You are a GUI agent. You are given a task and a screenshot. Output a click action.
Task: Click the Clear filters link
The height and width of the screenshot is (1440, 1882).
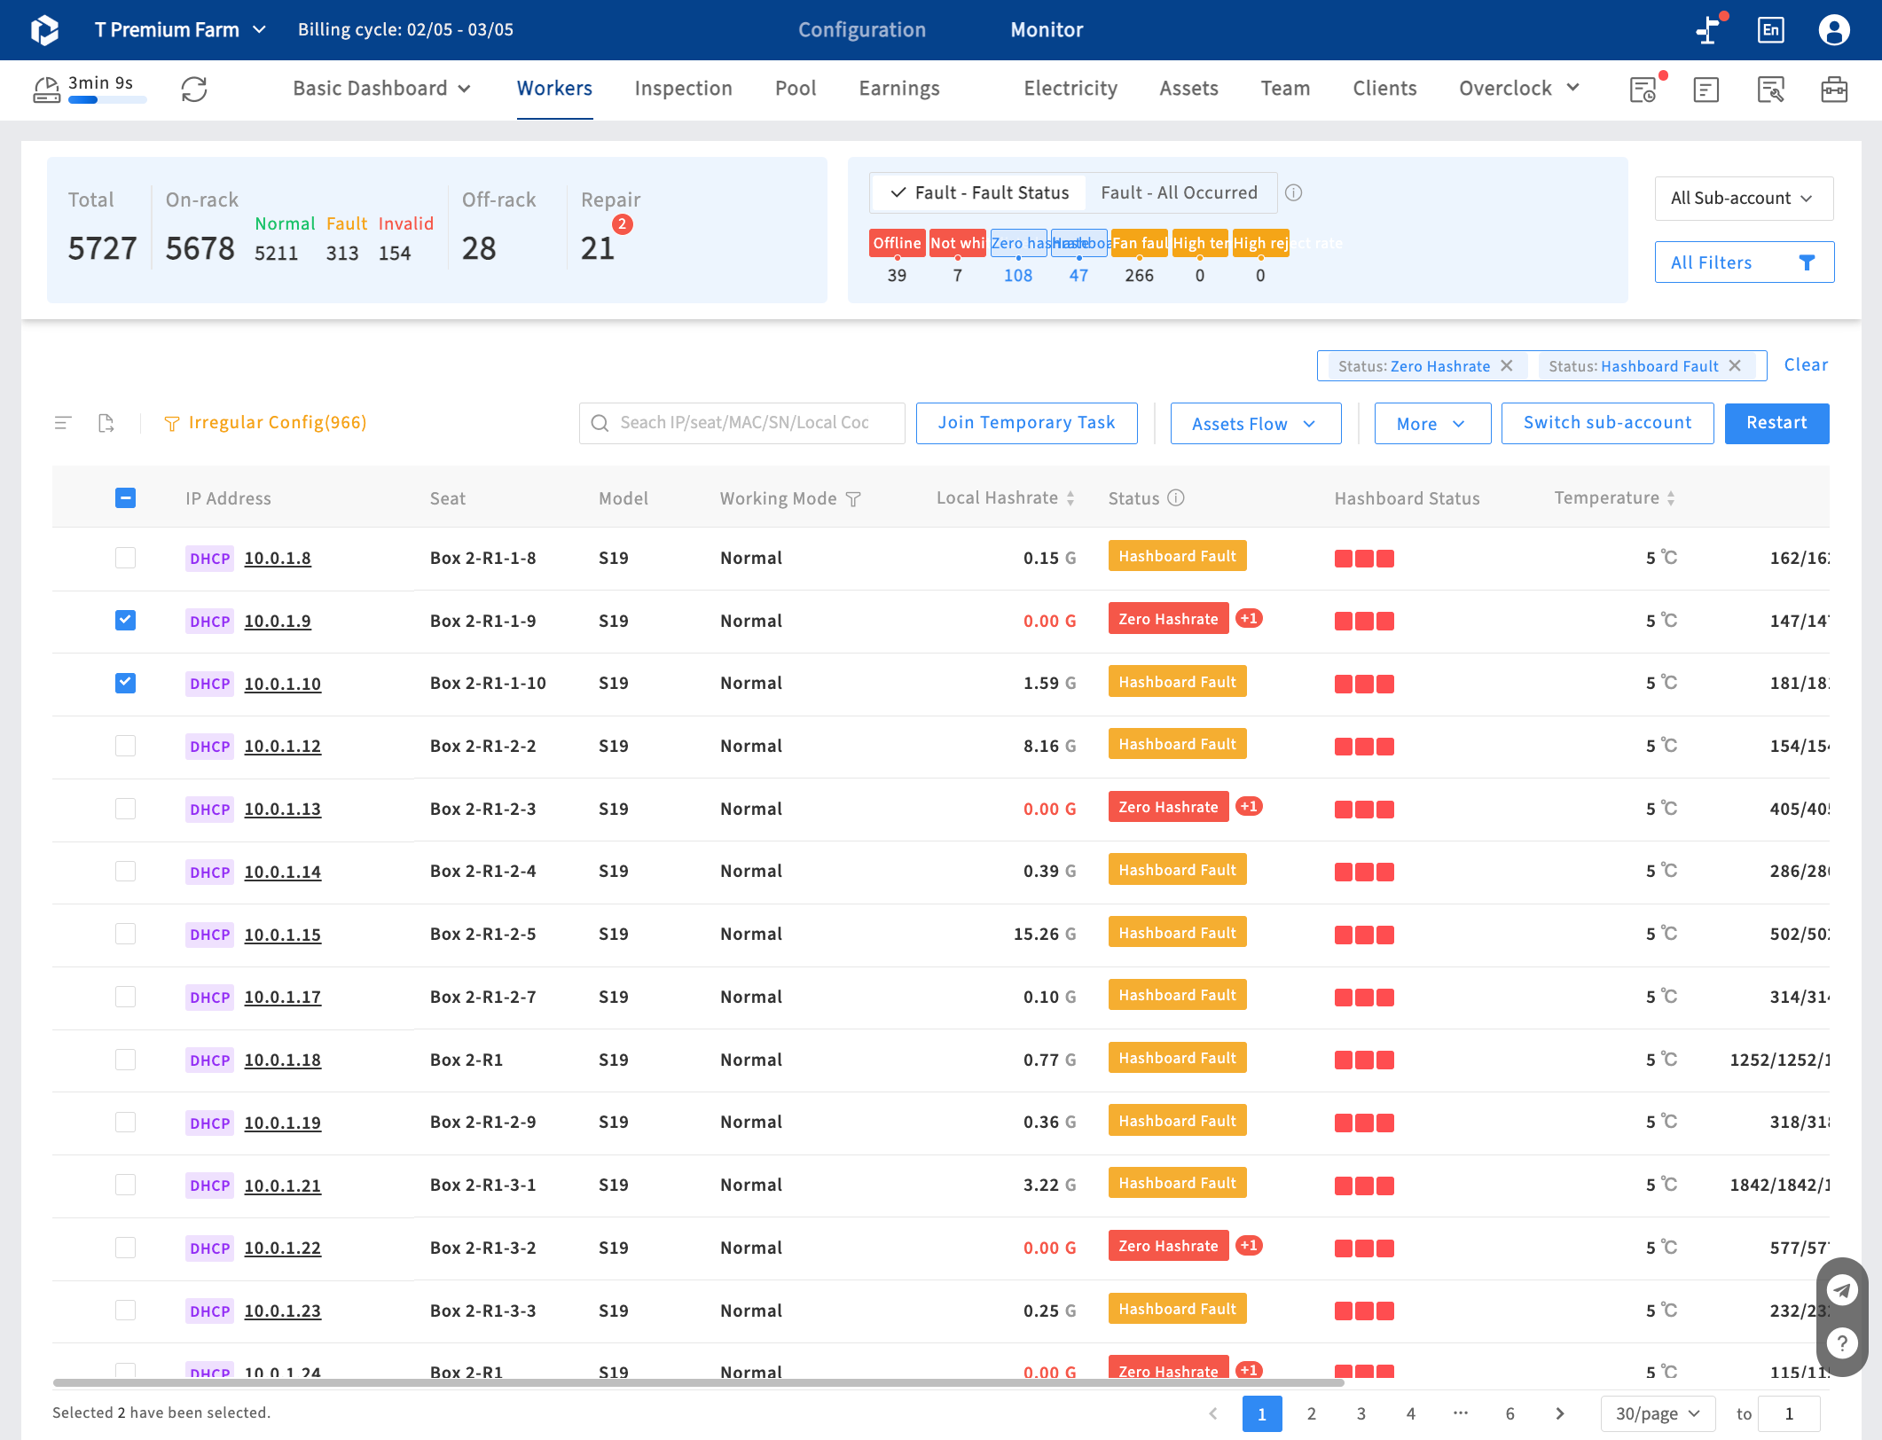(1806, 364)
